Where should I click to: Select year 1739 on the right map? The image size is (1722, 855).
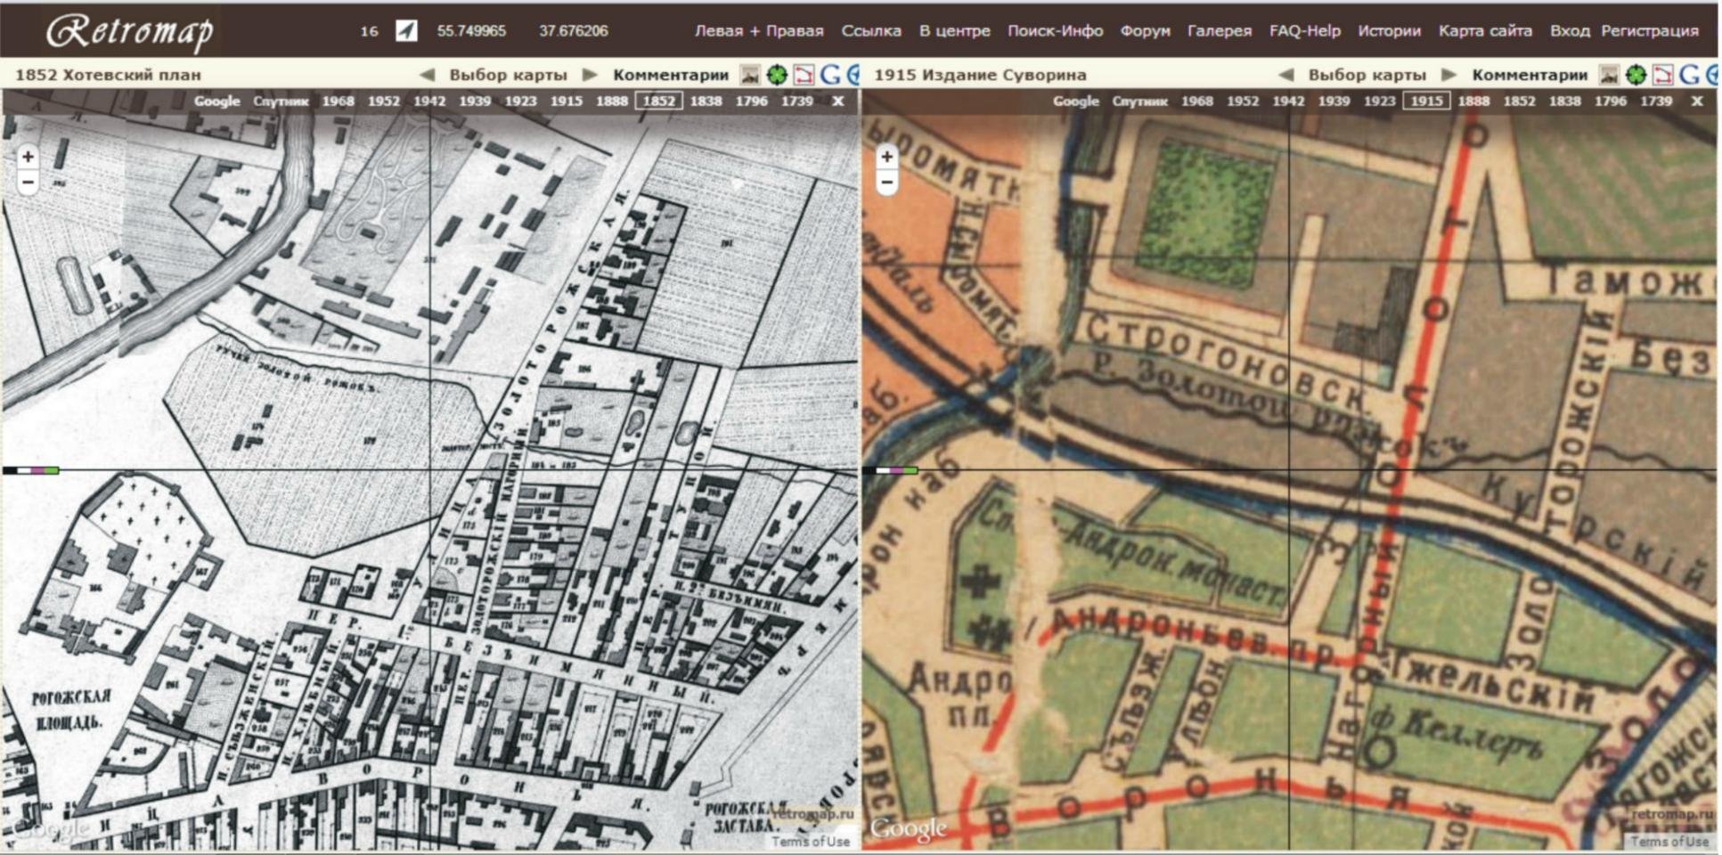[x=1657, y=101]
